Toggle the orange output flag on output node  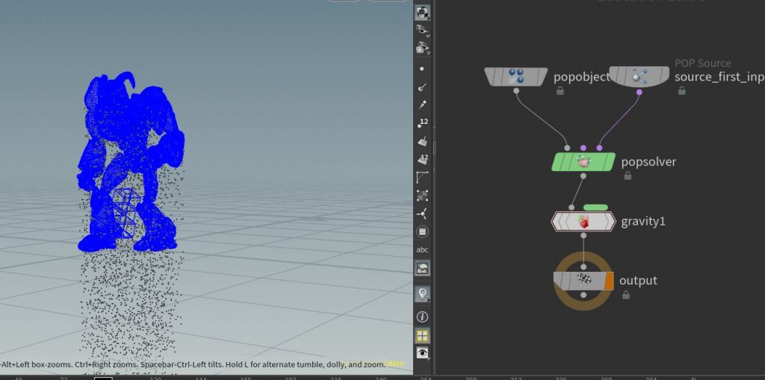[x=609, y=281]
